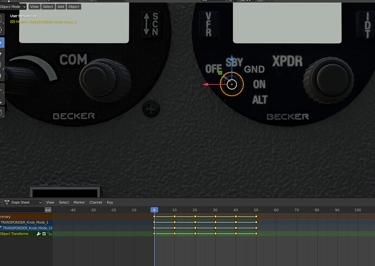Click the User Perspective viewport label
The width and height of the screenshot is (375, 266).
pyautogui.click(x=23, y=16)
